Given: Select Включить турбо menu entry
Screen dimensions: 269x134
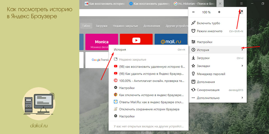Looking at the screenshot, I should [217, 23].
